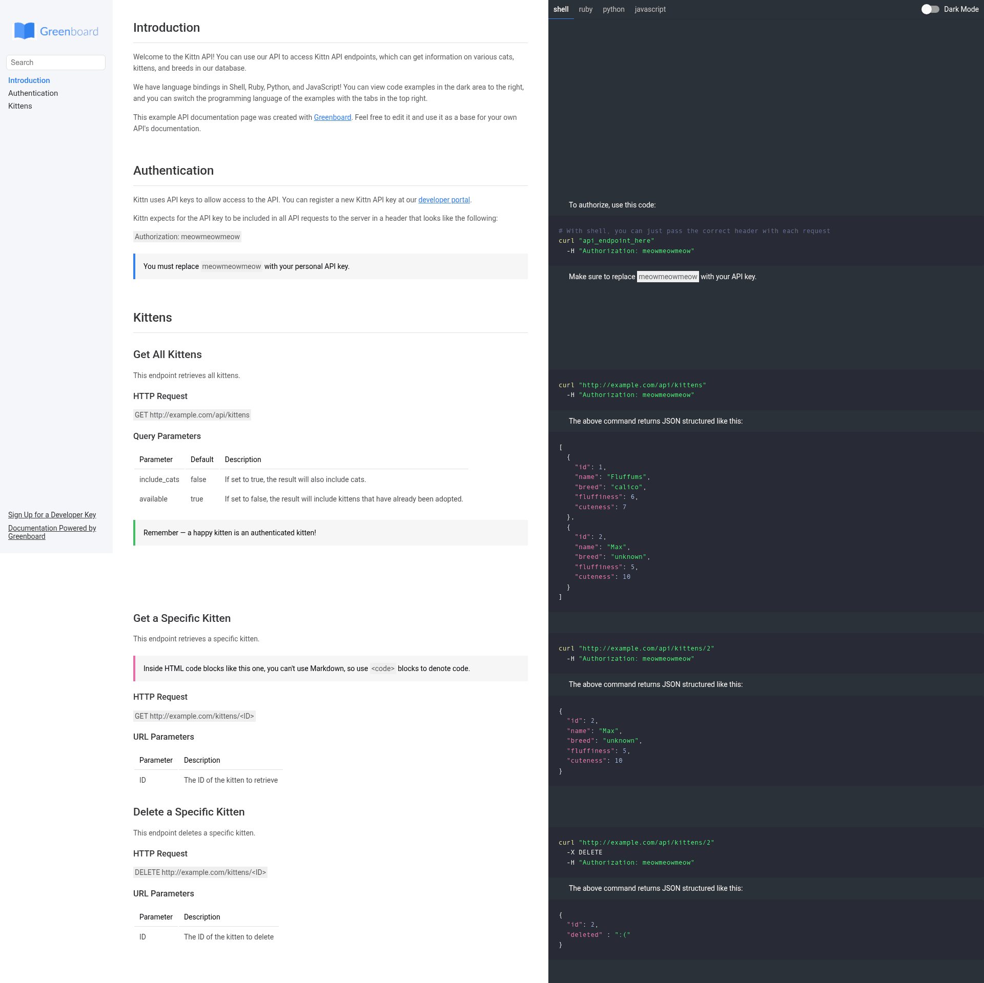
Task: Go to Authentication in the sidebar
Action: click(33, 93)
